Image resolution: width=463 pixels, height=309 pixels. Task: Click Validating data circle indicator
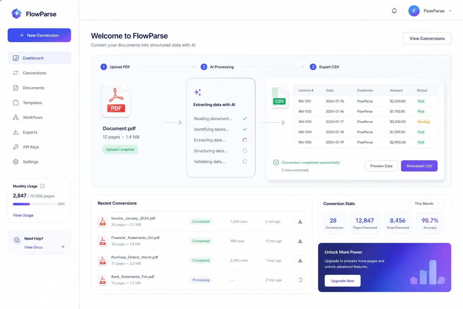click(x=245, y=161)
